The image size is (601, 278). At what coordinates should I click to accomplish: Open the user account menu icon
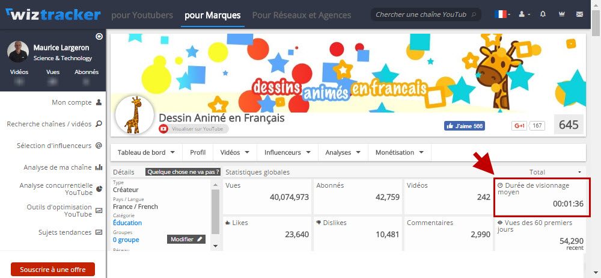(524, 14)
